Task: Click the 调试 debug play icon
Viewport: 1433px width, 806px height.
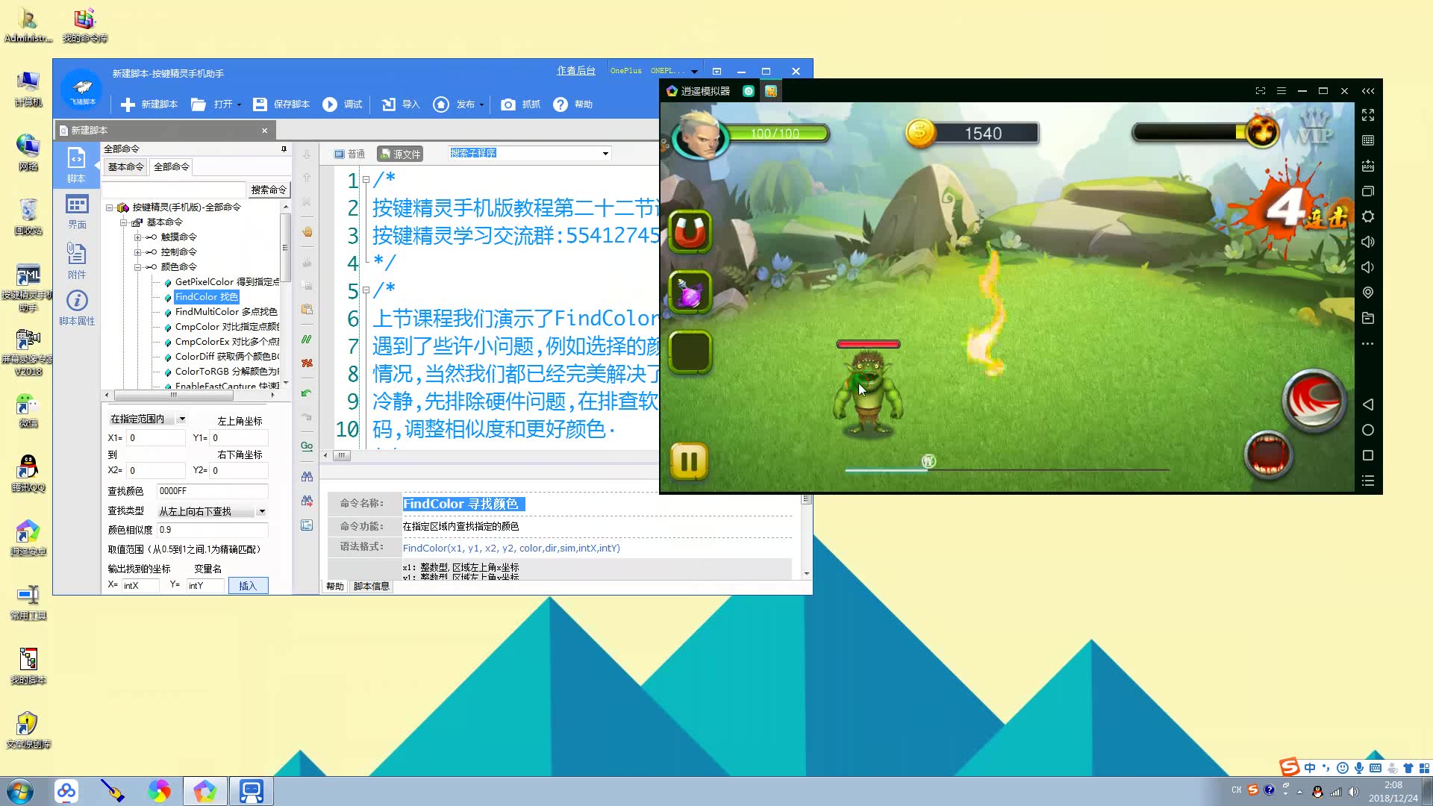Action: [x=330, y=104]
